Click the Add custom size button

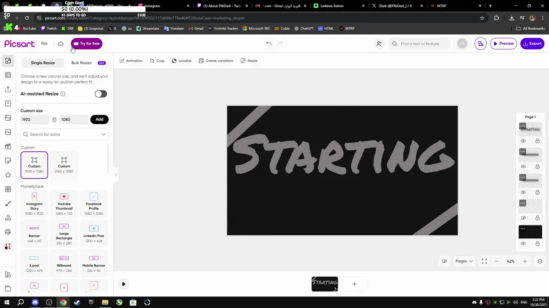click(x=100, y=119)
